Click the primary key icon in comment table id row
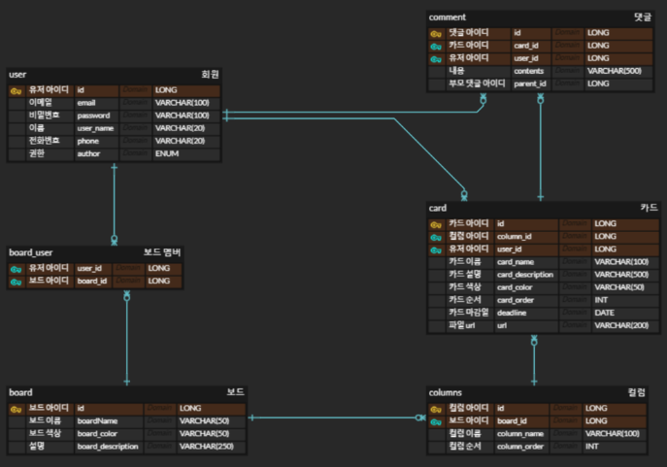The image size is (667, 467). coord(436,34)
